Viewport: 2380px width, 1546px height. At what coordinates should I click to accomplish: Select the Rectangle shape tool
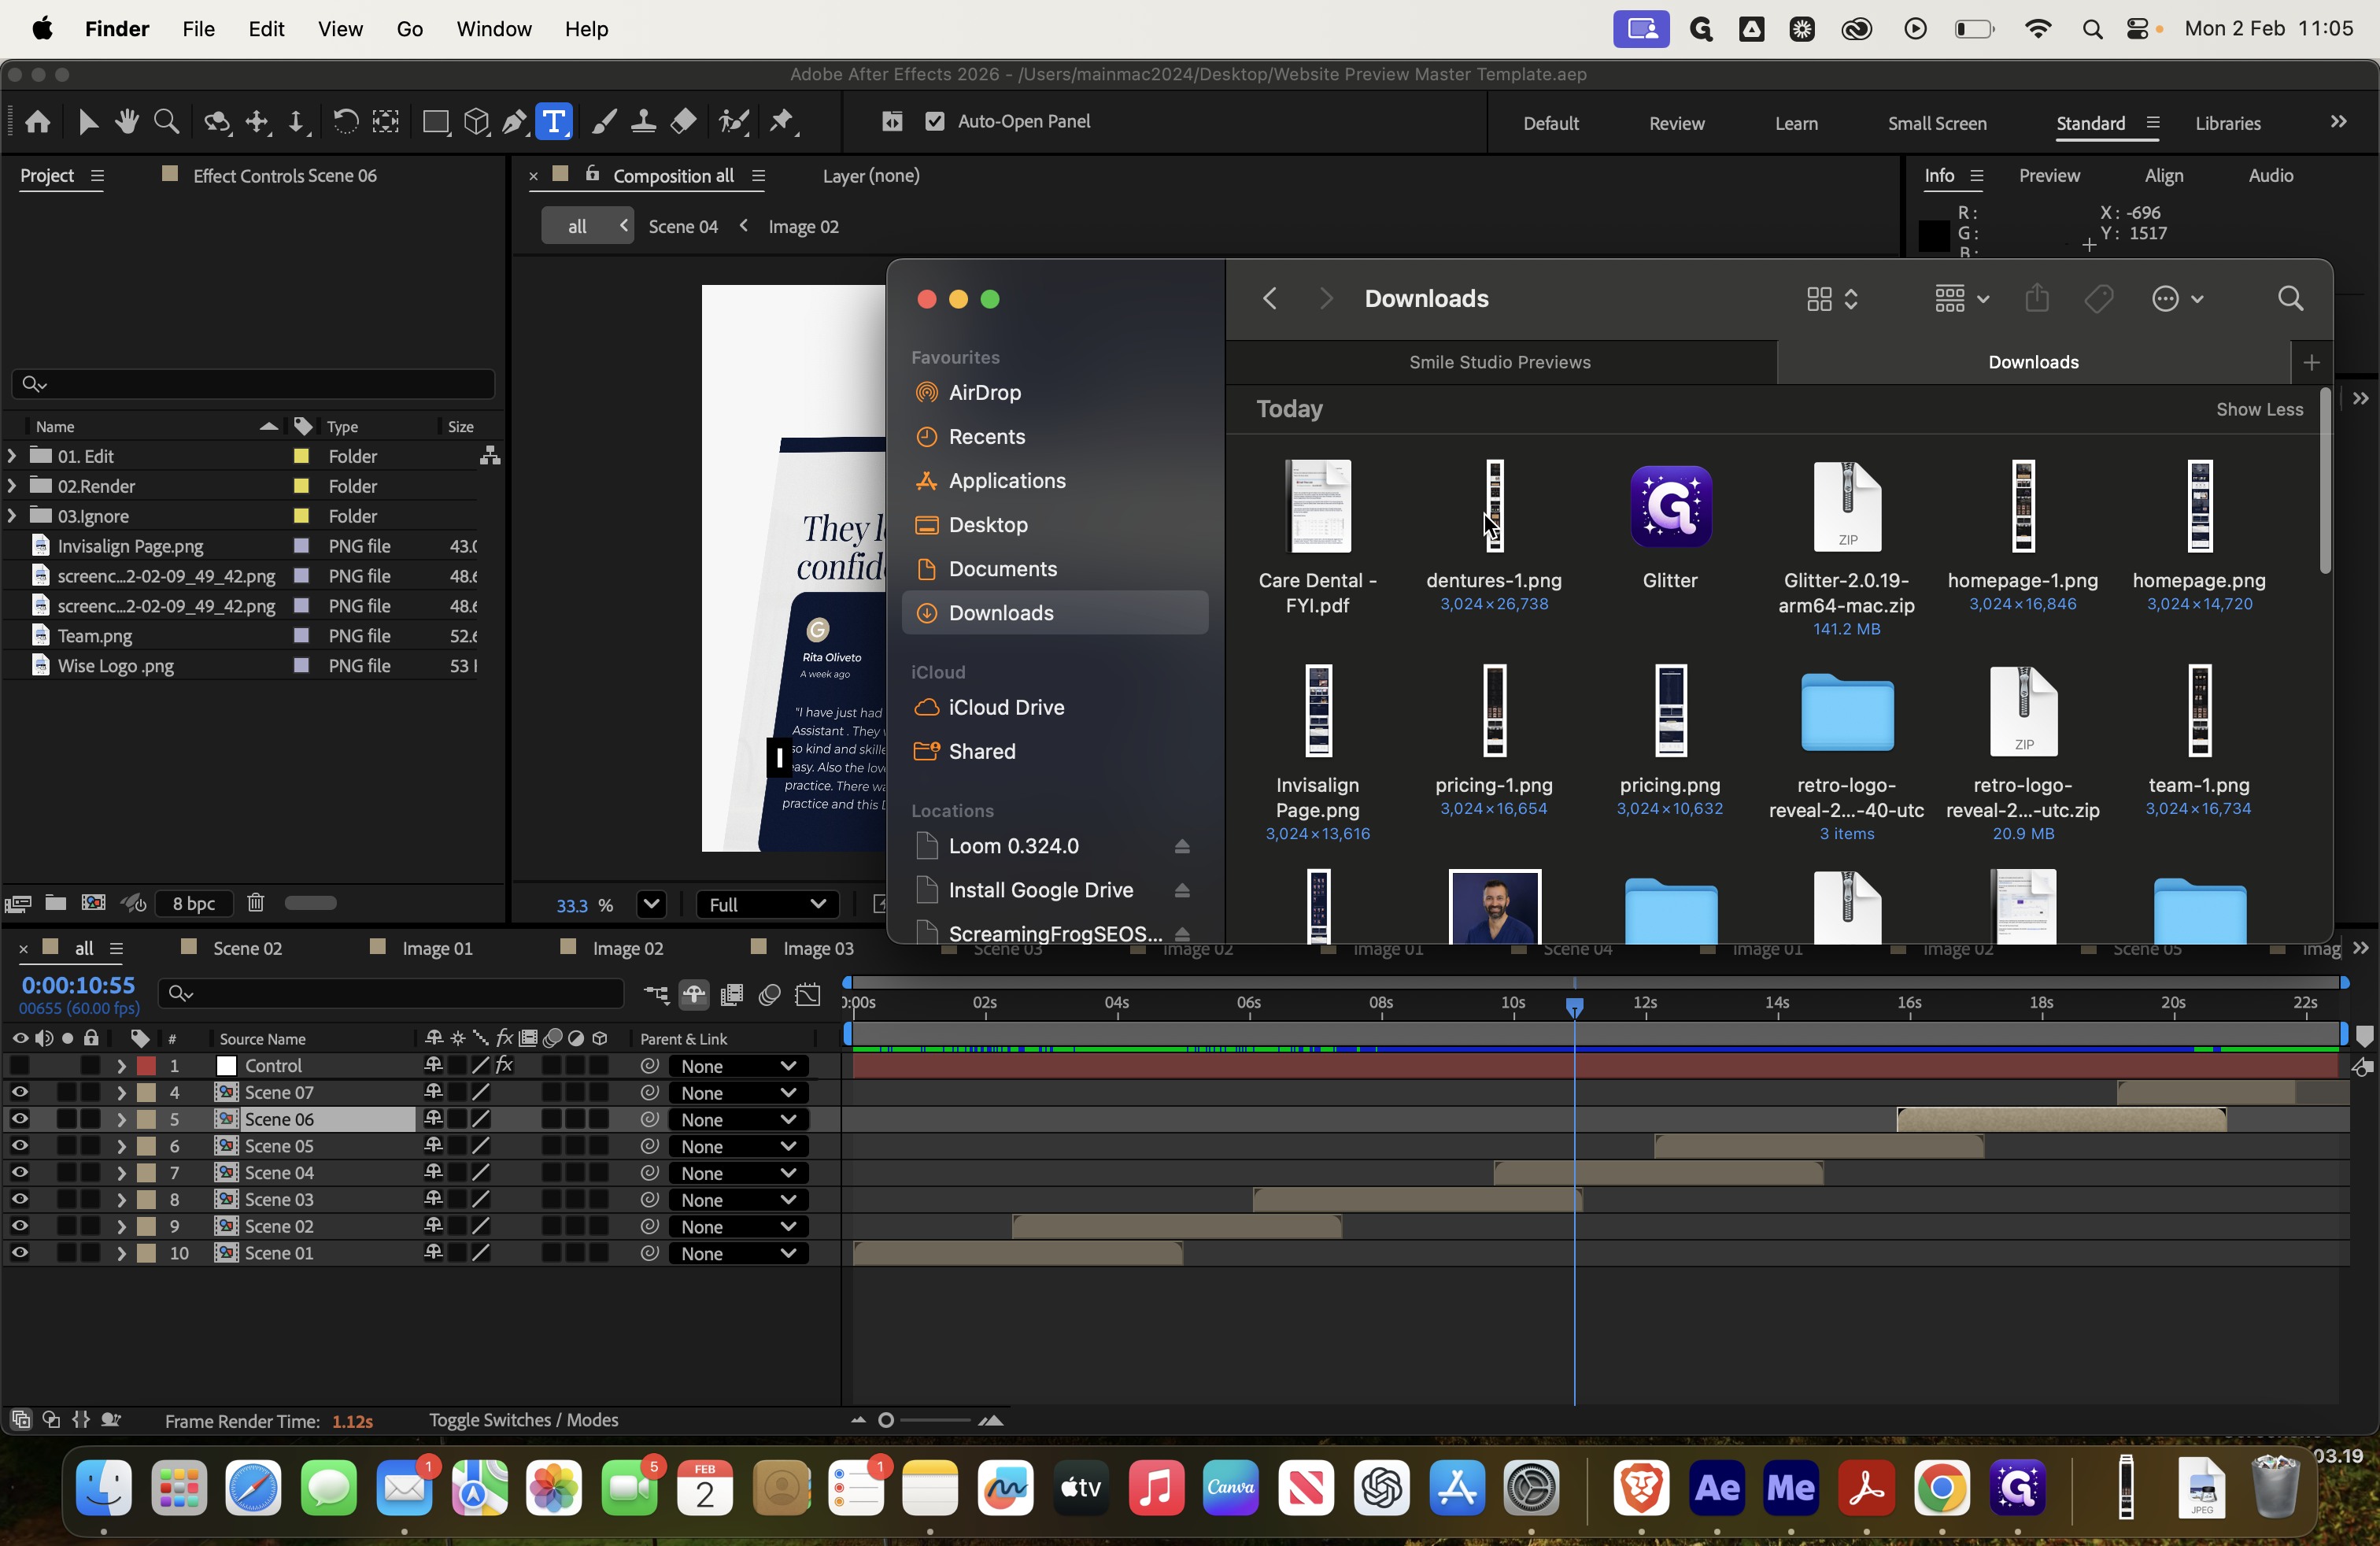coord(435,122)
